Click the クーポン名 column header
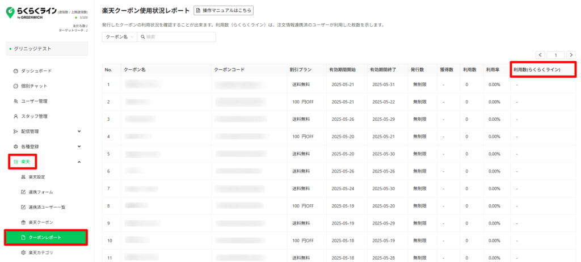 [166, 70]
